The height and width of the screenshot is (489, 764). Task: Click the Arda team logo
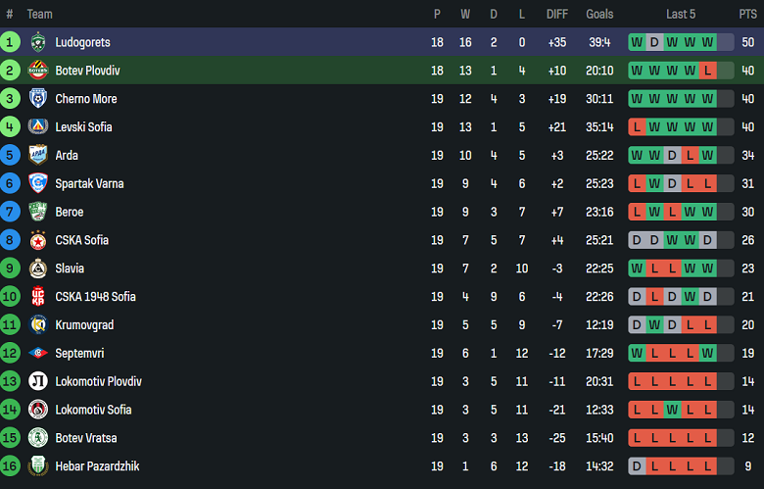[x=37, y=155]
